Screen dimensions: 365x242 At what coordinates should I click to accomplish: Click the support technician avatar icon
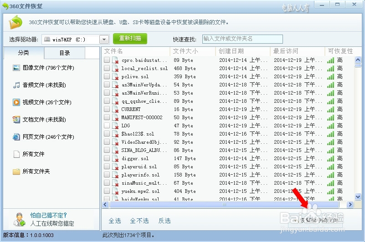(19, 219)
